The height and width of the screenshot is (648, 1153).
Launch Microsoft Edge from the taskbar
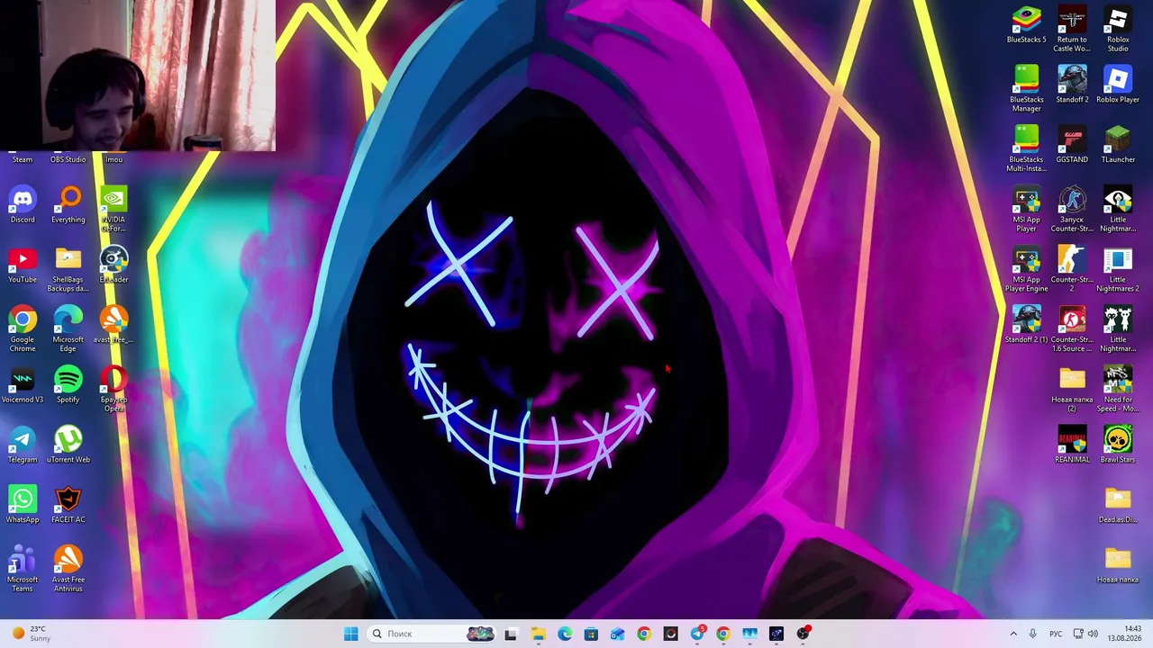coord(564,634)
